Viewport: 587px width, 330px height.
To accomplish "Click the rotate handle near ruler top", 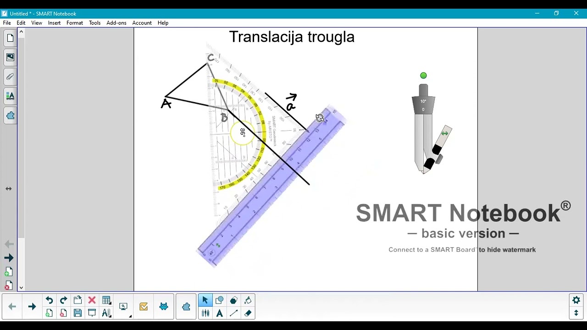I will (320, 118).
